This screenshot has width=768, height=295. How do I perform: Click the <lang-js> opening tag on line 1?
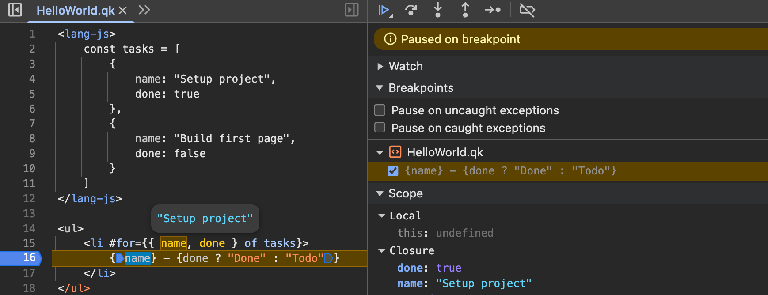click(87, 34)
